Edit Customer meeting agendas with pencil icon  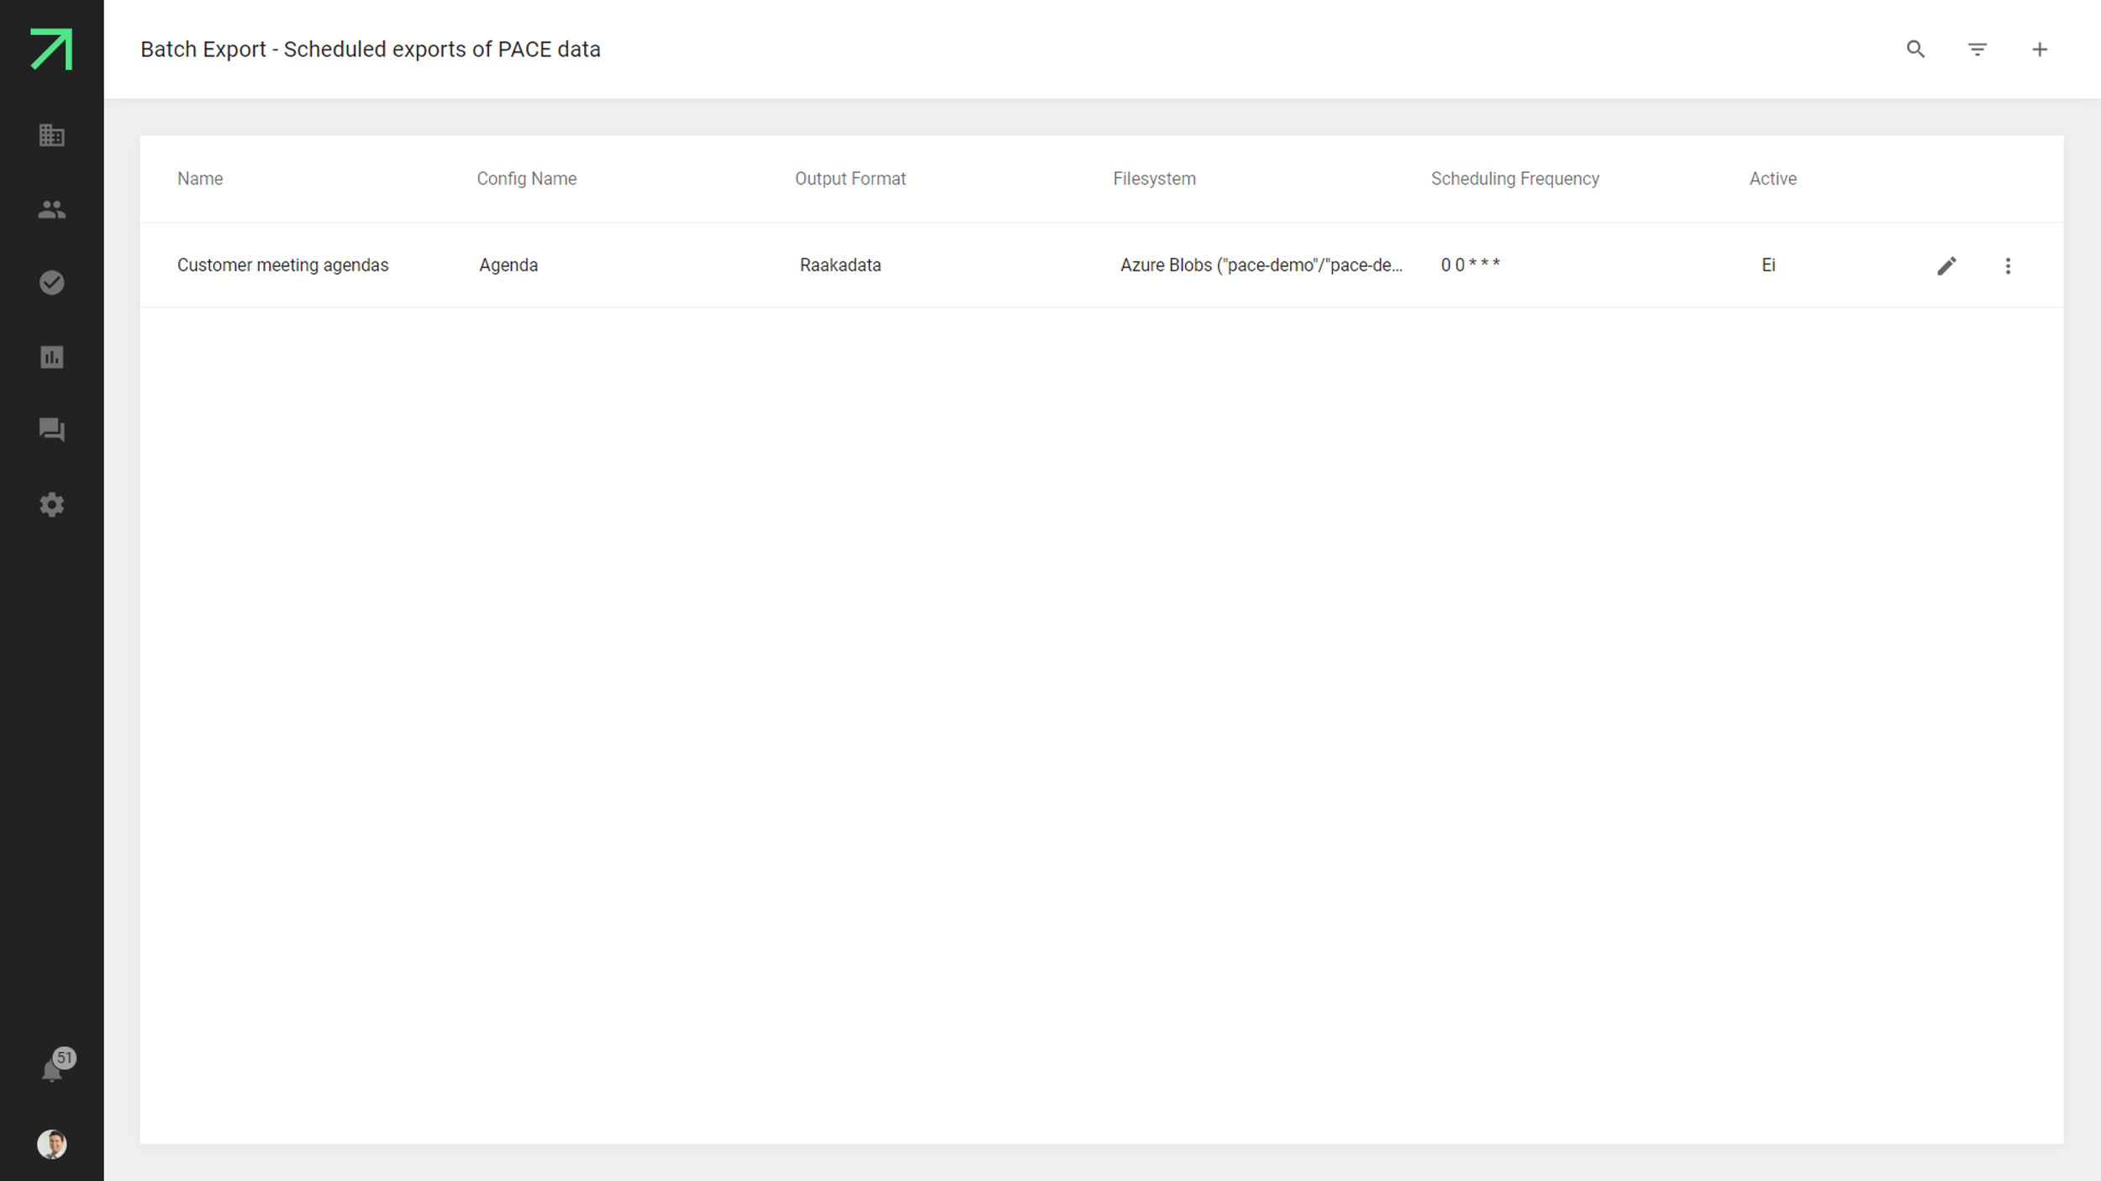coord(1946,266)
